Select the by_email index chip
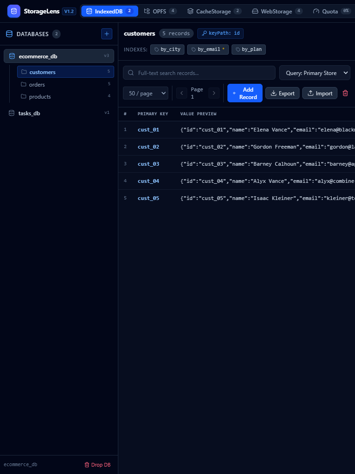 point(208,50)
